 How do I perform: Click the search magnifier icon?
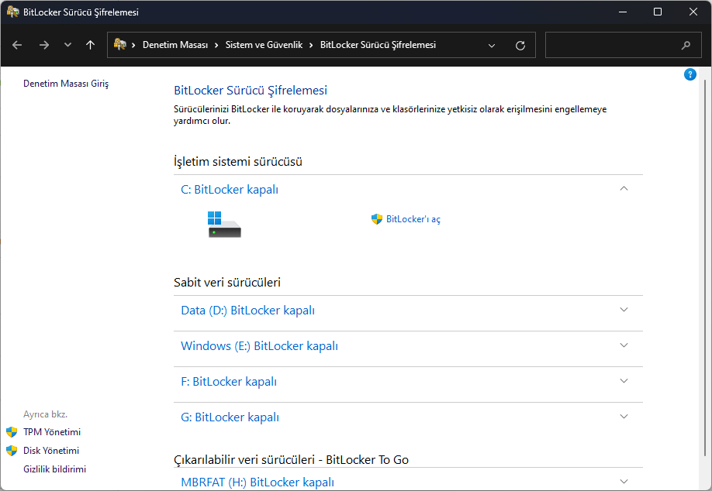[x=686, y=45]
